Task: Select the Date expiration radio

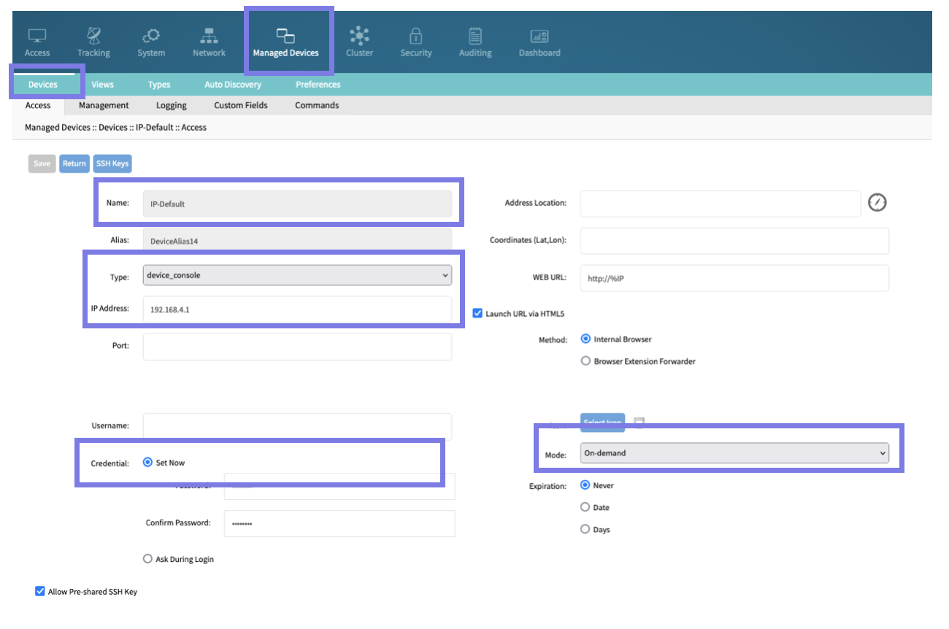Action: [585, 507]
